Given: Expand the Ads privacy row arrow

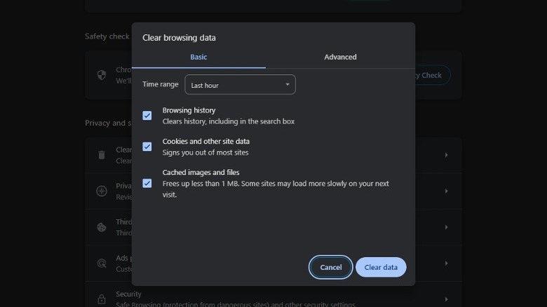Looking at the screenshot, I should click(x=446, y=264).
